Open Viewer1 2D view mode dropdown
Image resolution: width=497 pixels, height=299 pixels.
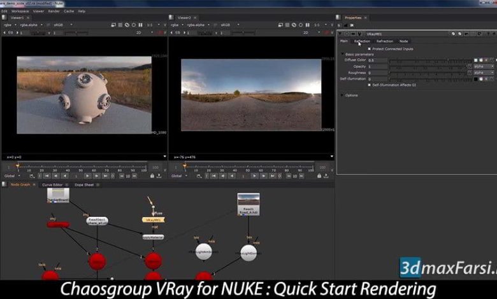pyautogui.click(x=145, y=32)
